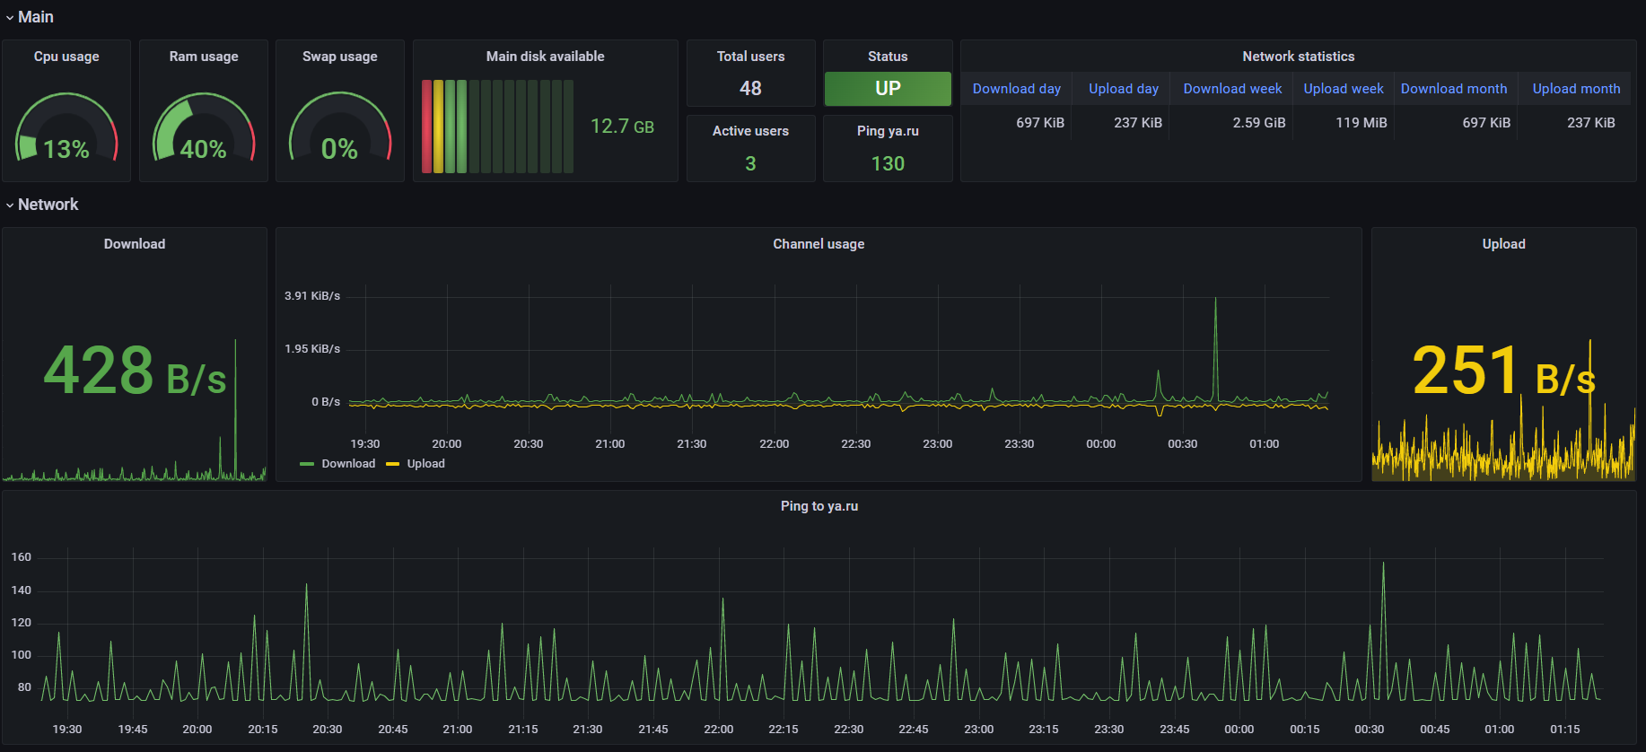Open the Network statistics panel title
1646x752 pixels.
pos(1299,57)
